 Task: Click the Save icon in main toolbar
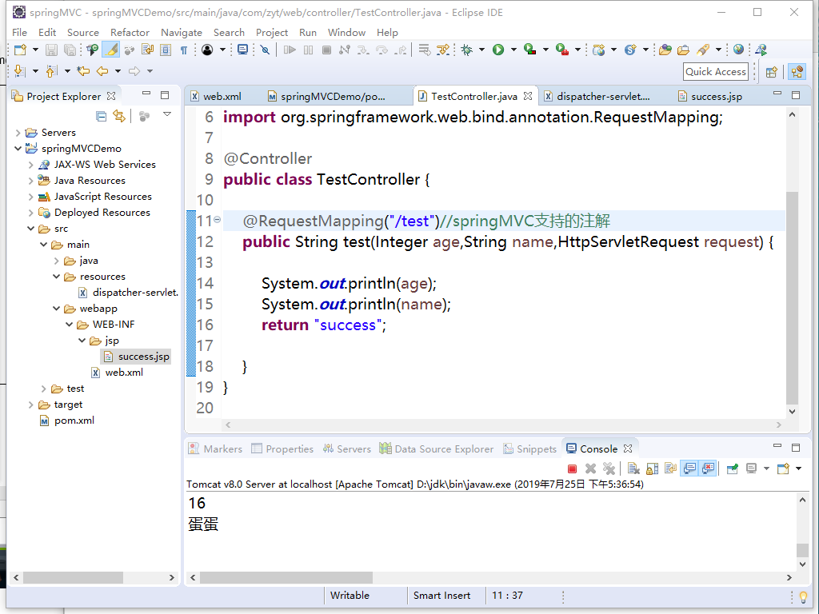(51, 50)
